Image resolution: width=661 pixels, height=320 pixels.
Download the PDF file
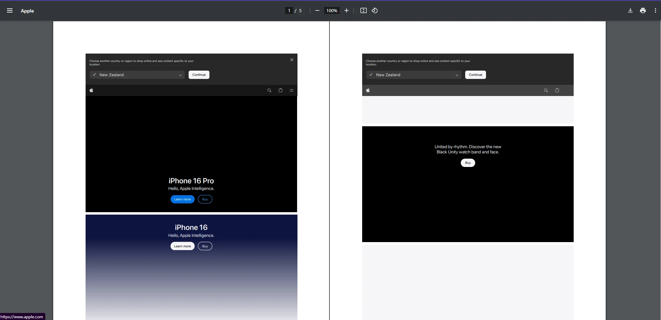click(x=630, y=10)
